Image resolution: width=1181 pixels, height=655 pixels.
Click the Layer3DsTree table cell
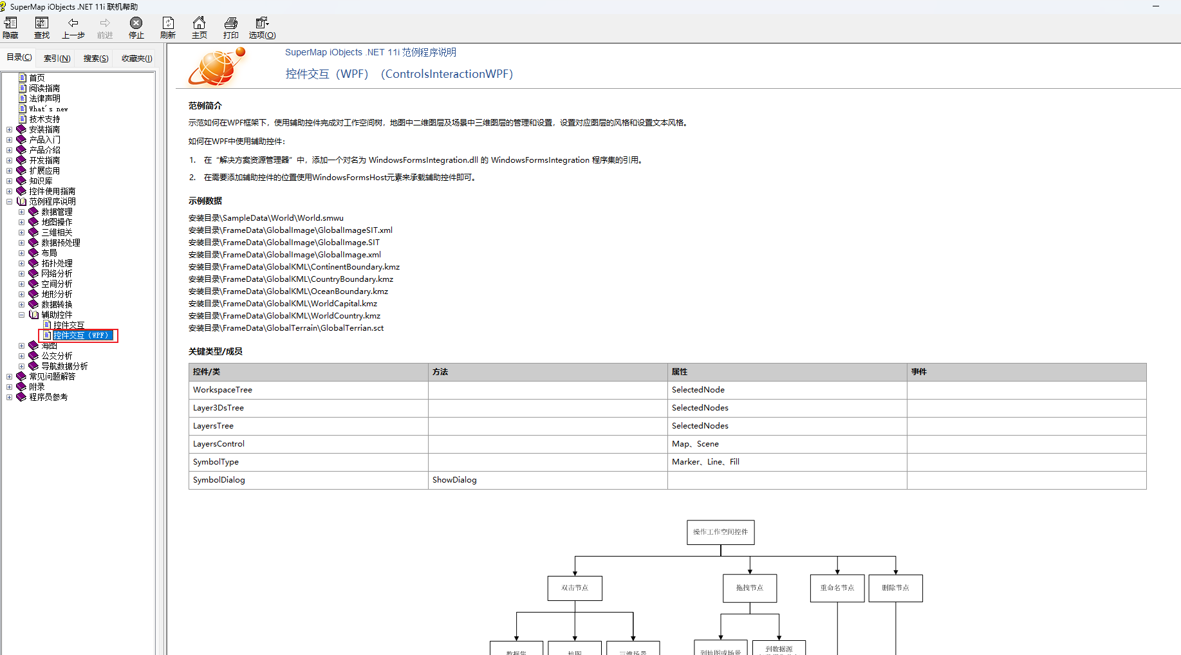click(308, 408)
